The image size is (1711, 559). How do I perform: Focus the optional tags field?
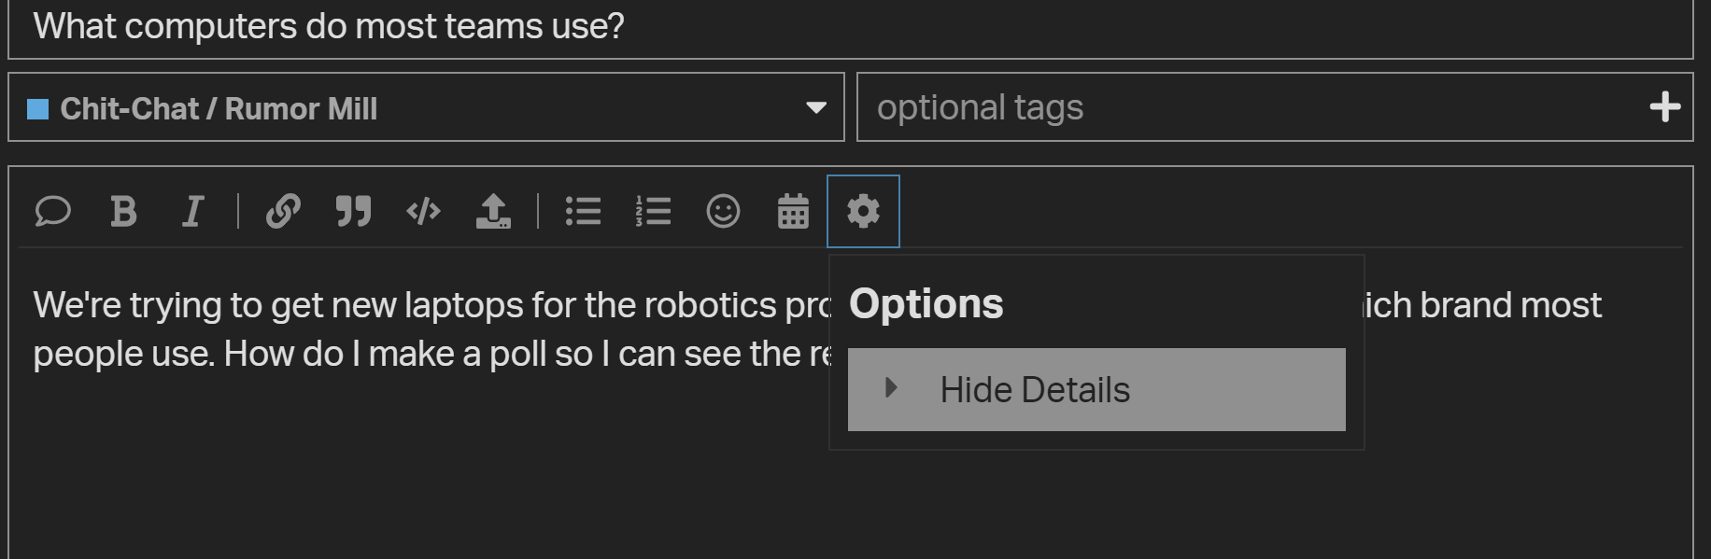[1251, 107]
